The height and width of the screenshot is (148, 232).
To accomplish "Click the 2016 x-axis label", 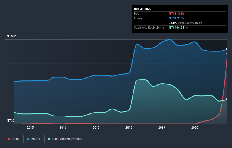I will (63, 127).
